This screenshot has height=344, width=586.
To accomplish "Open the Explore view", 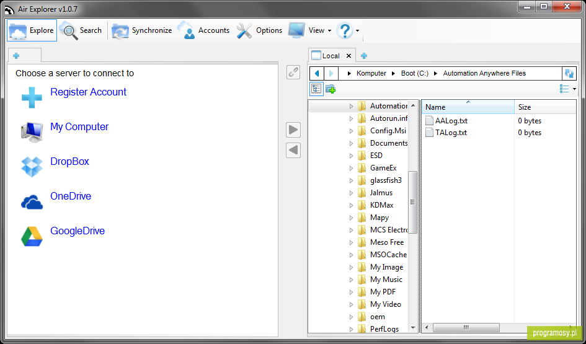I will click(x=32, y=30).
